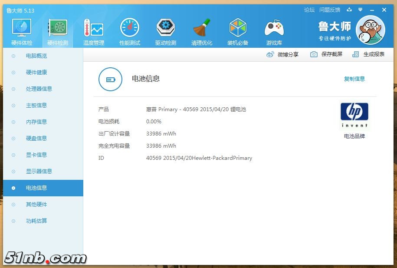Switch to 电脑概览 in sidebar
397x268 pixels.
(36, 56)
